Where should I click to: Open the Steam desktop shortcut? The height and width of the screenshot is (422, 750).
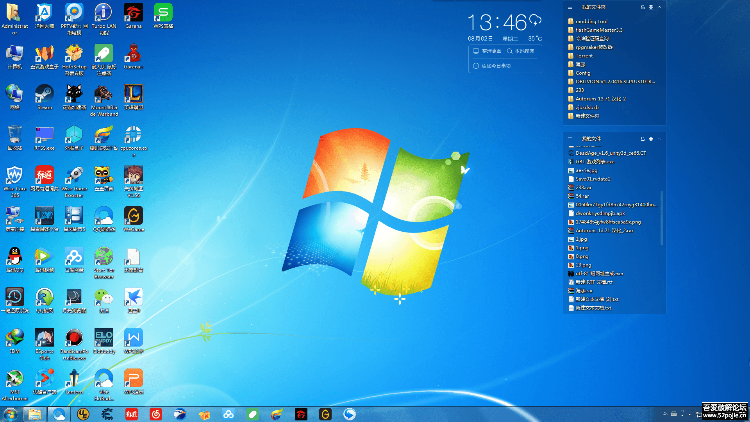(x=45, y=97)
